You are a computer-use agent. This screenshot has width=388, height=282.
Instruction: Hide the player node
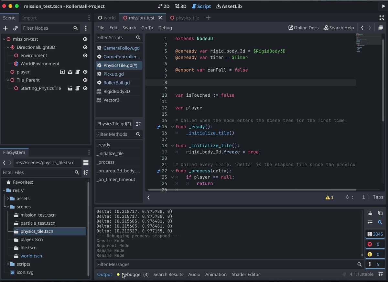[x=85, y=72]
